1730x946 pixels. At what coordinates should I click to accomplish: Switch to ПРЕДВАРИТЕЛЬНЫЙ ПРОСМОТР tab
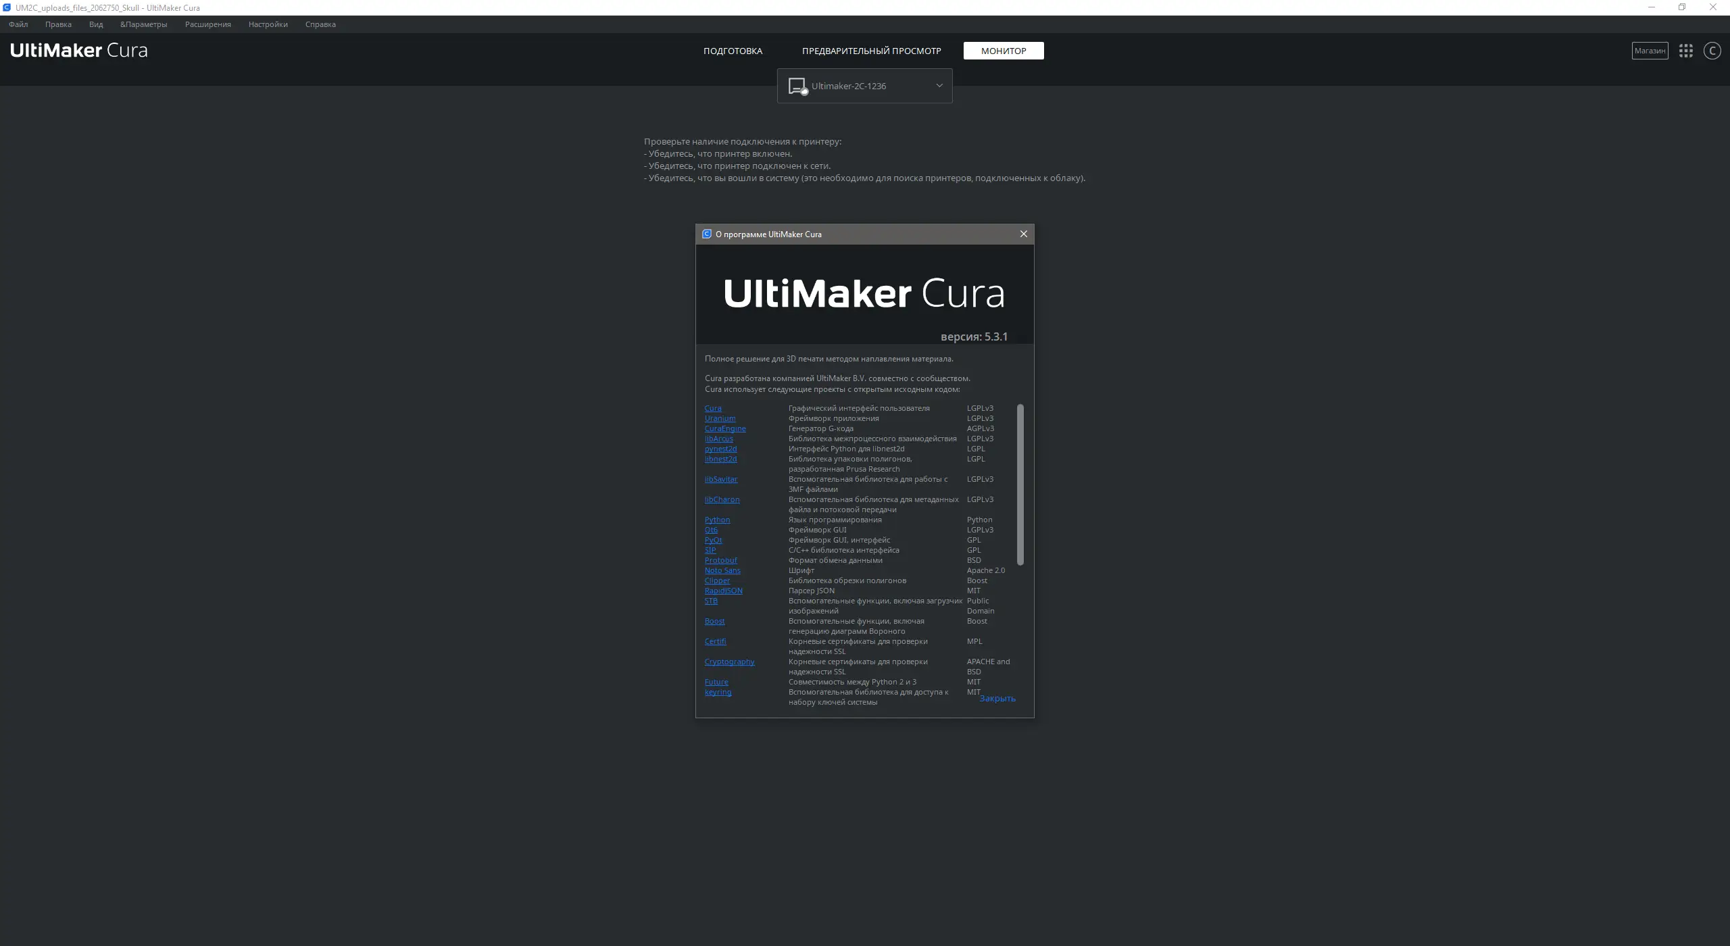click(871, 51)
